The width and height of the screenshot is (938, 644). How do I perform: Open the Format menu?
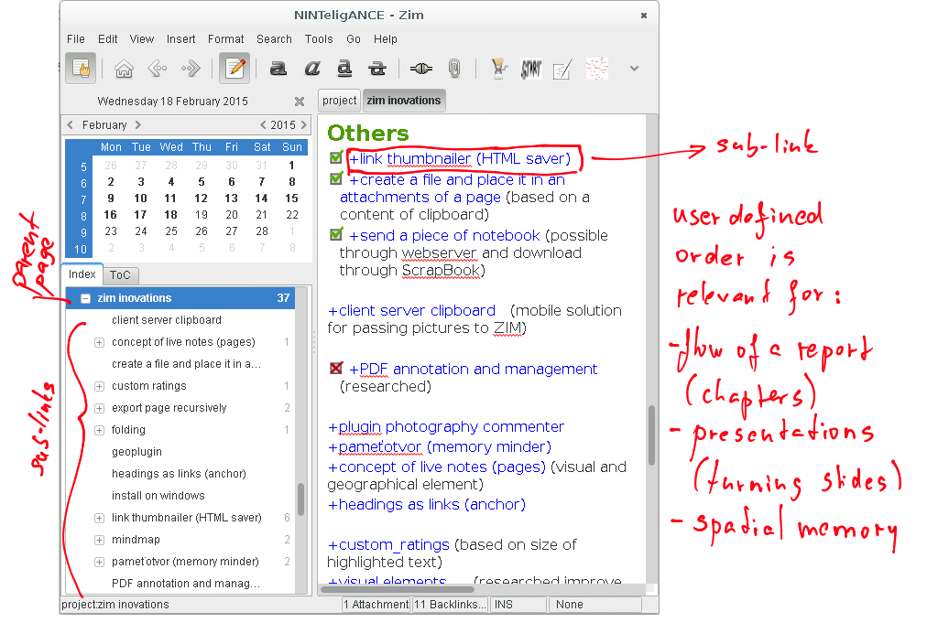click(225, 39)
